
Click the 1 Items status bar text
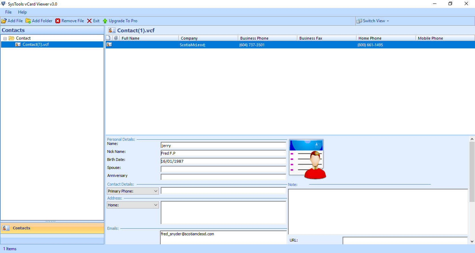click(10, 249)
